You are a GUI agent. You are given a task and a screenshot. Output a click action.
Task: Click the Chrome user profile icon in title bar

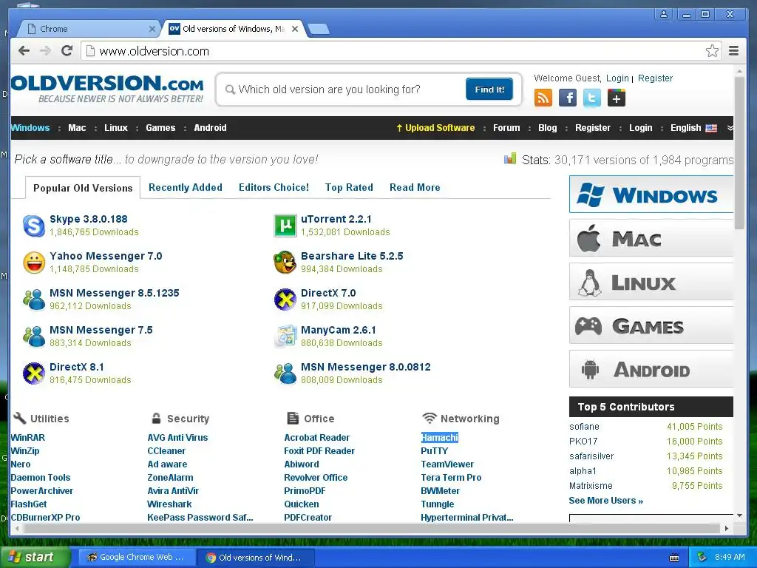pos(664,14)
